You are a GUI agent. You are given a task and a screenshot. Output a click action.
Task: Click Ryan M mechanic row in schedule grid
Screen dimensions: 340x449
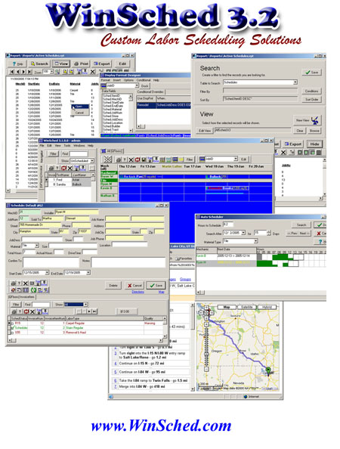coord(109,184)
